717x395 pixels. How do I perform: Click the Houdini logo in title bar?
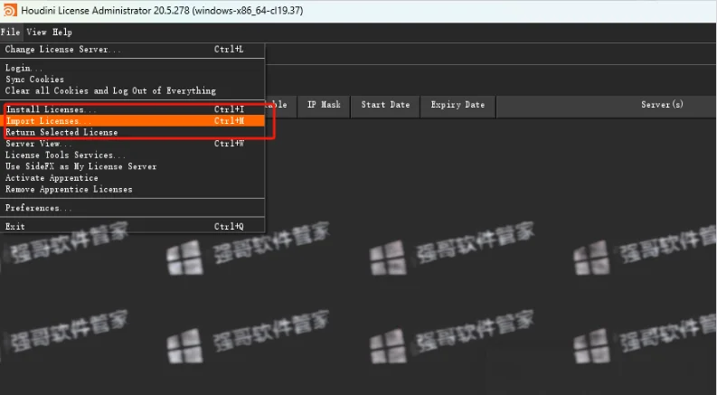coord(10,10)
